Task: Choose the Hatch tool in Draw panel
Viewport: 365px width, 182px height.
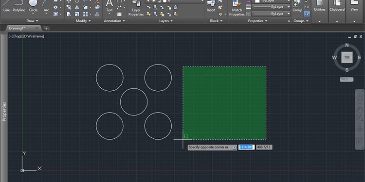Action: 55,14
